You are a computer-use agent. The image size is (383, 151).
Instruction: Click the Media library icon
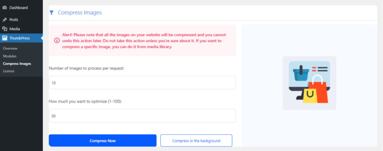click(4, 29)
